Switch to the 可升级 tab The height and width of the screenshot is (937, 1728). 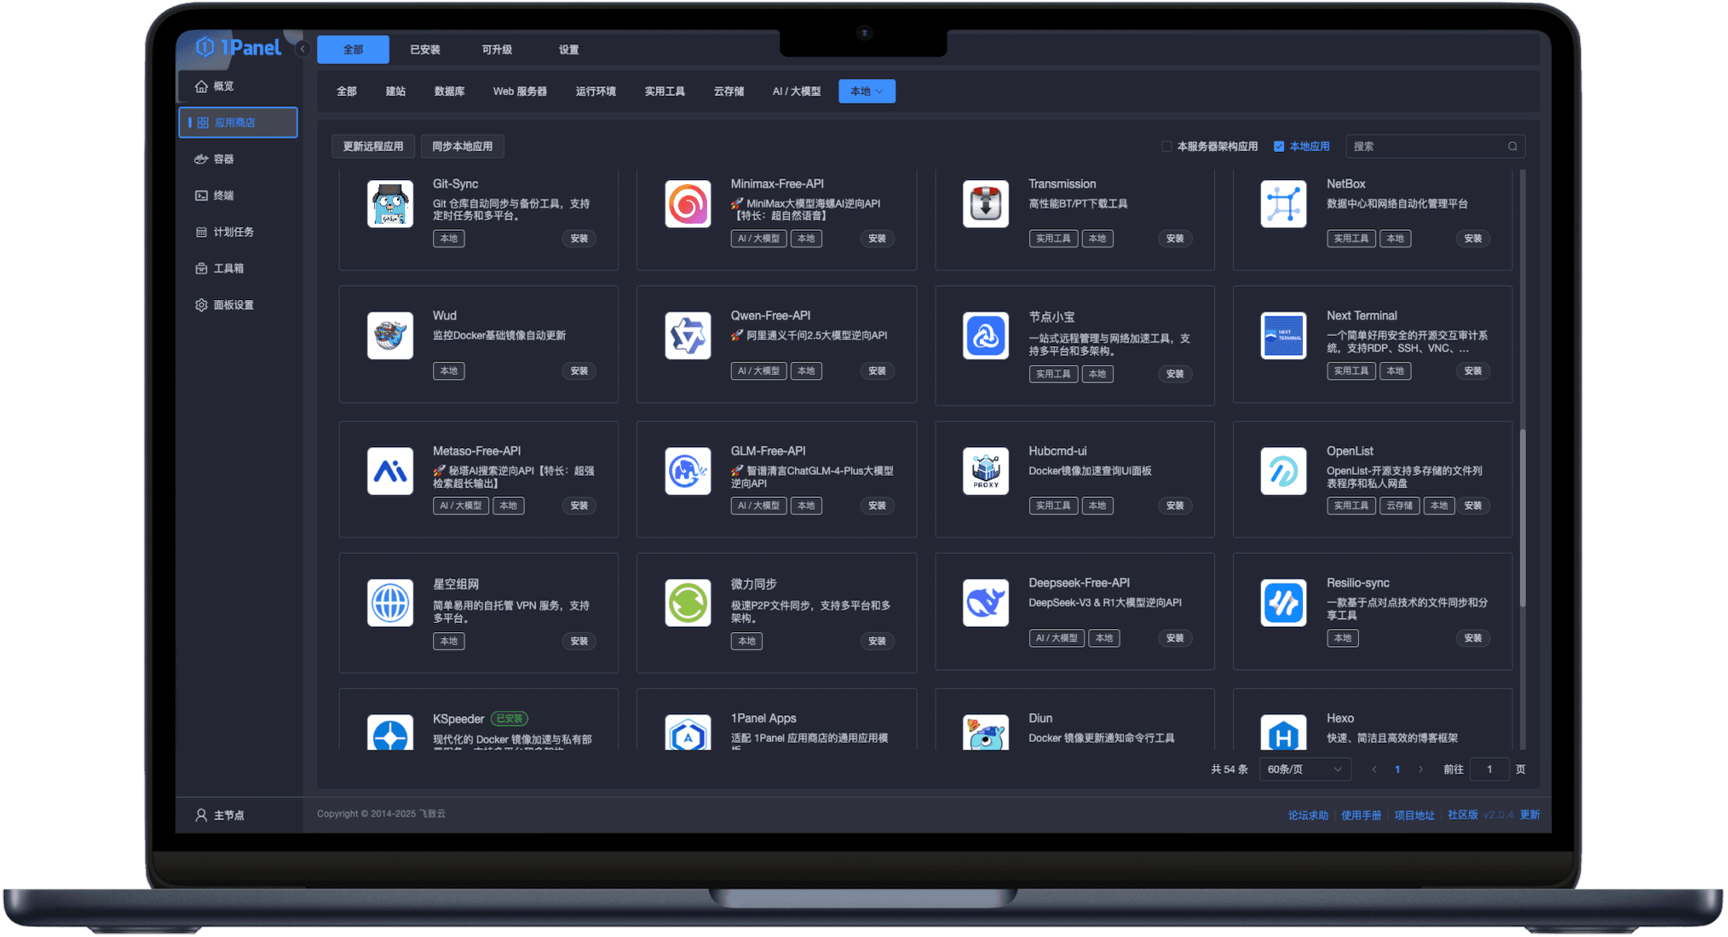tap(497, 49)
